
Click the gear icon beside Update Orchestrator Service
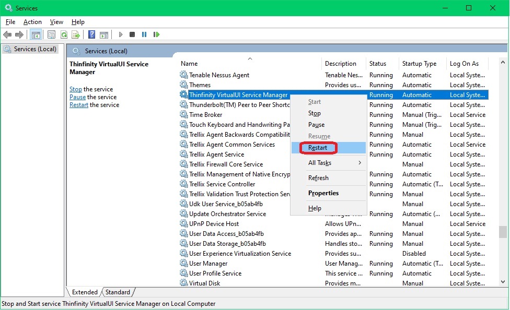(184, 213)
